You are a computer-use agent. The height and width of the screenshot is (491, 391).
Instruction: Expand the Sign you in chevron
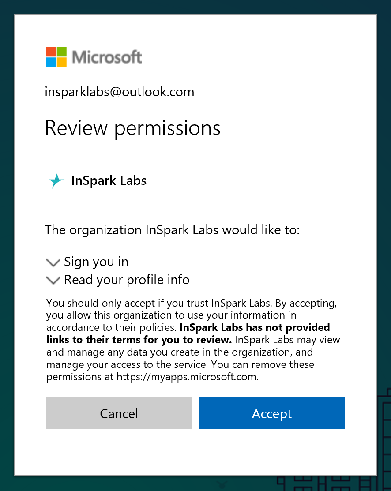pos(53,262)
